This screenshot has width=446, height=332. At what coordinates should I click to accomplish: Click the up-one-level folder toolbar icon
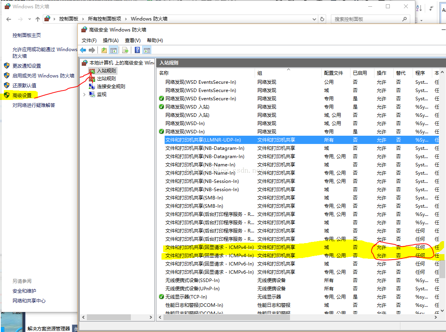(104, 50)
